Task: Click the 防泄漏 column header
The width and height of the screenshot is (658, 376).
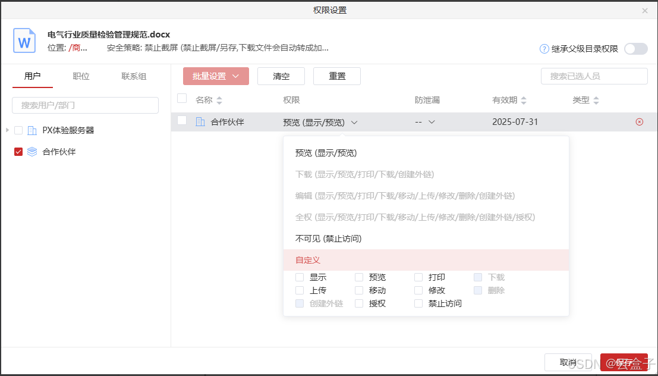Action: coord(427,101)
